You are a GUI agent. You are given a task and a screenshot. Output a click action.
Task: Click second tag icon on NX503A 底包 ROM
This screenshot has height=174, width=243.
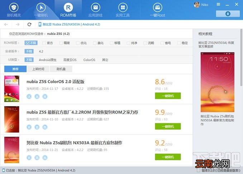(37, 158)
